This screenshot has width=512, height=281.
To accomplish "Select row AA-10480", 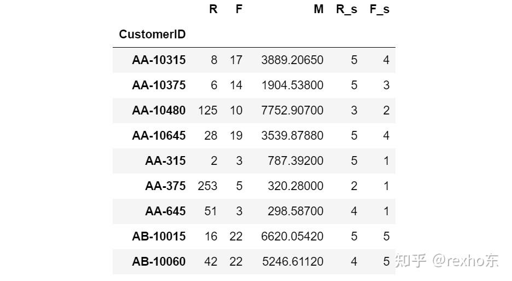I will coord(159,110).
